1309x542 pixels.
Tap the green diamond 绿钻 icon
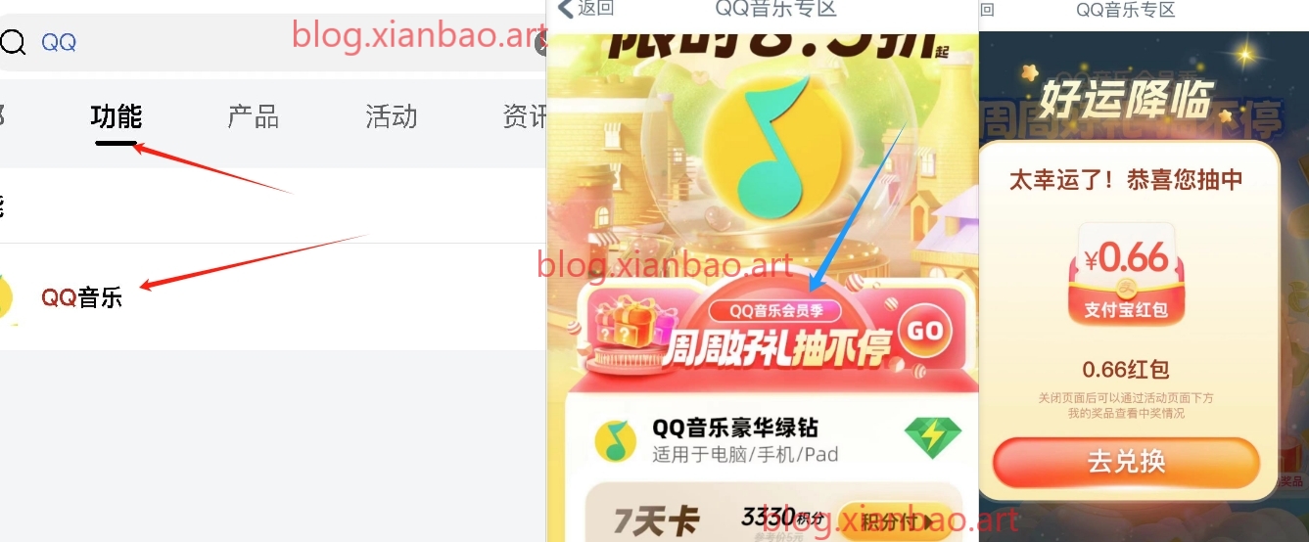932,438
